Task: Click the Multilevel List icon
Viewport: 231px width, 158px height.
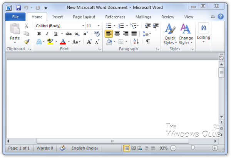Action: [x=134, y=26]
